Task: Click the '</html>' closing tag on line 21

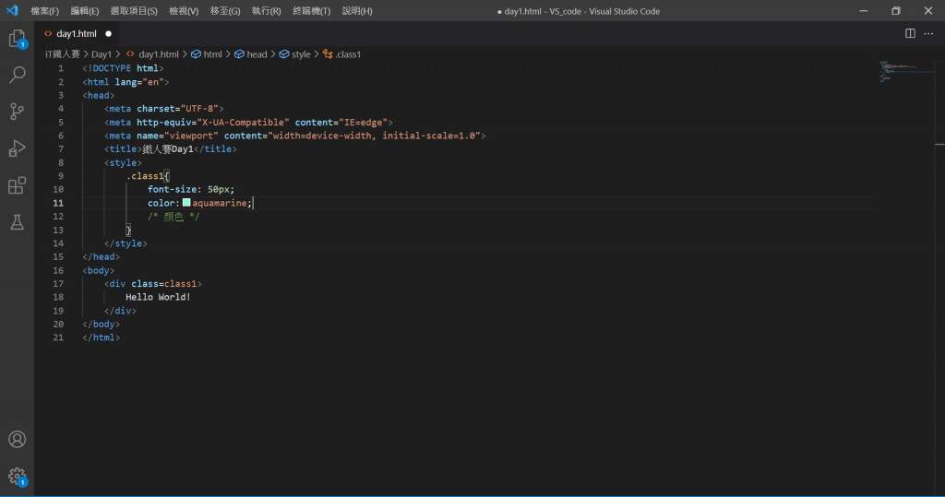Action: coord(102,337)
